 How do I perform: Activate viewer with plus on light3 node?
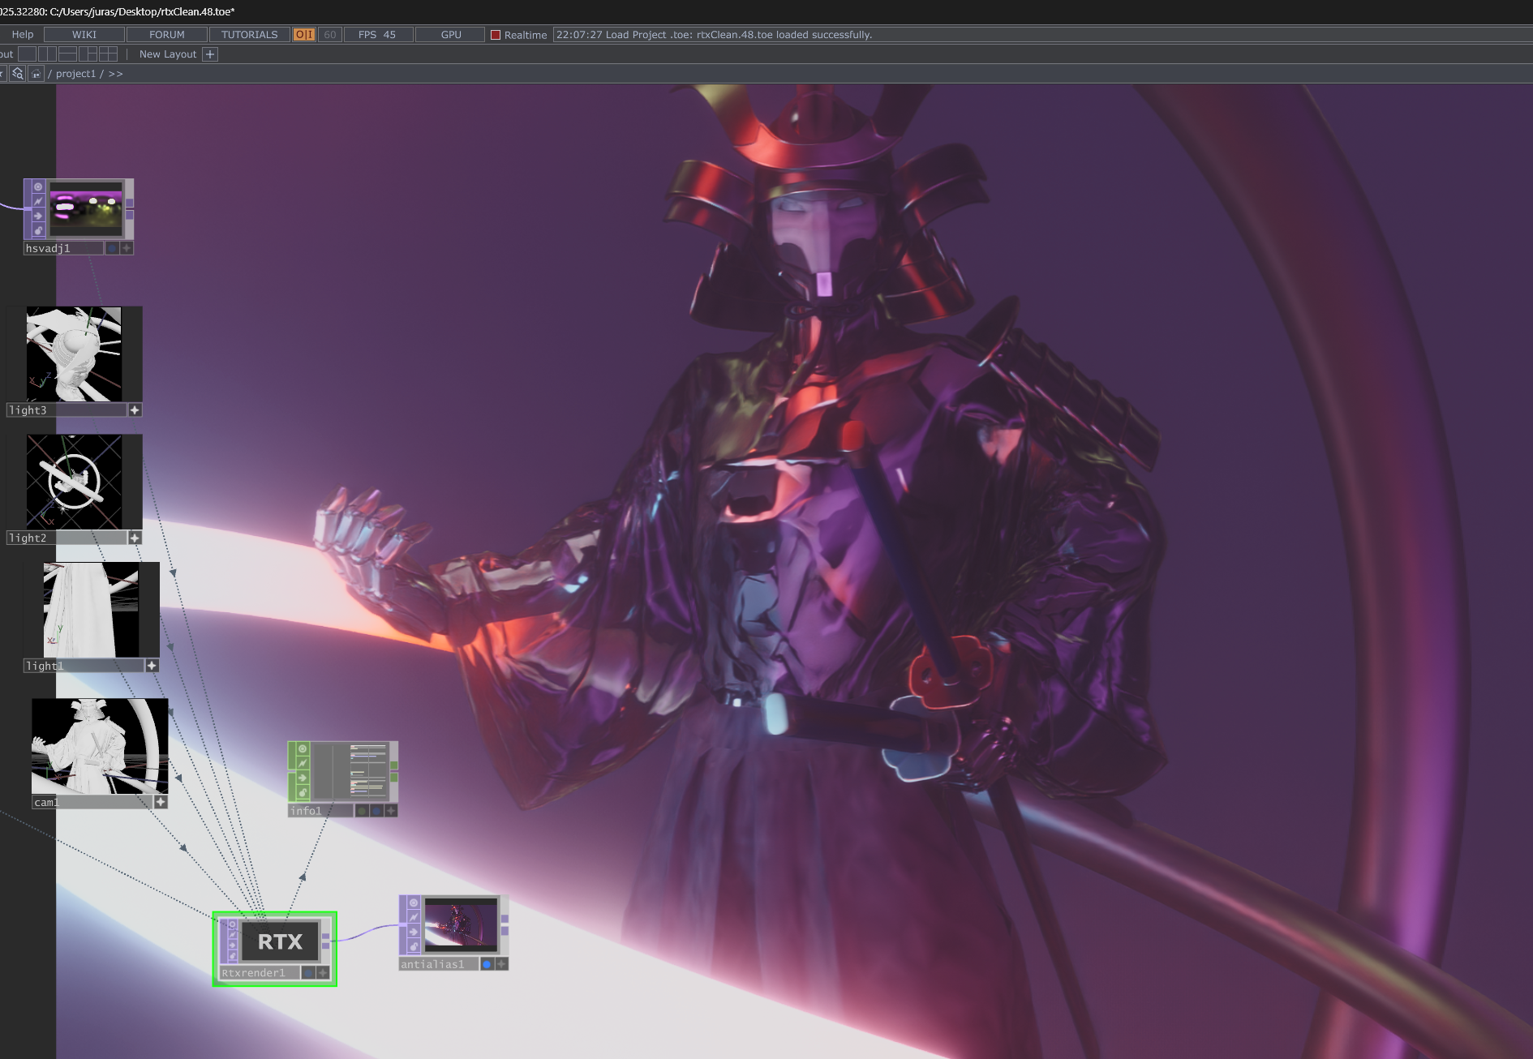pyautogui.click(x=135, y=410)
